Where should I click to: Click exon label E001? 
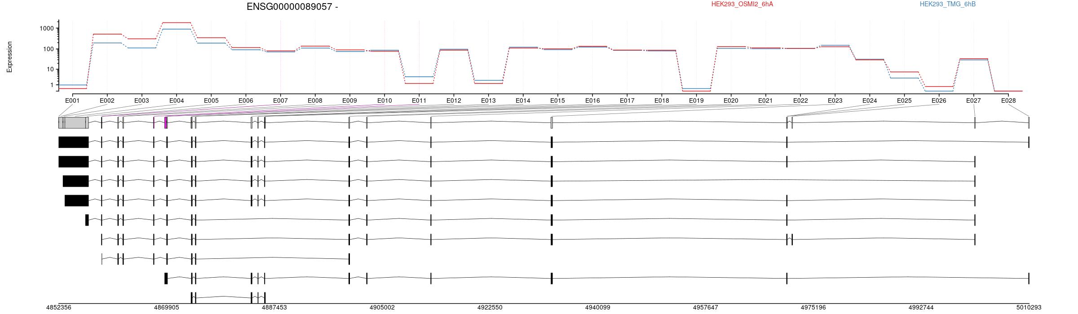[72, 101]
